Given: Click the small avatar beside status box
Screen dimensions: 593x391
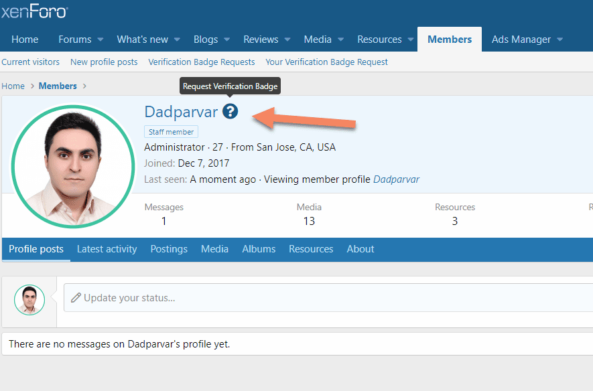Looking at the screenshot, I should tap(29, 300).
